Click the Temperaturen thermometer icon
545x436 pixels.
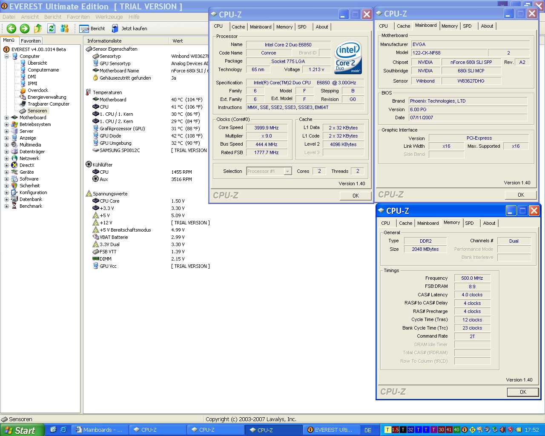click(89, 92)
